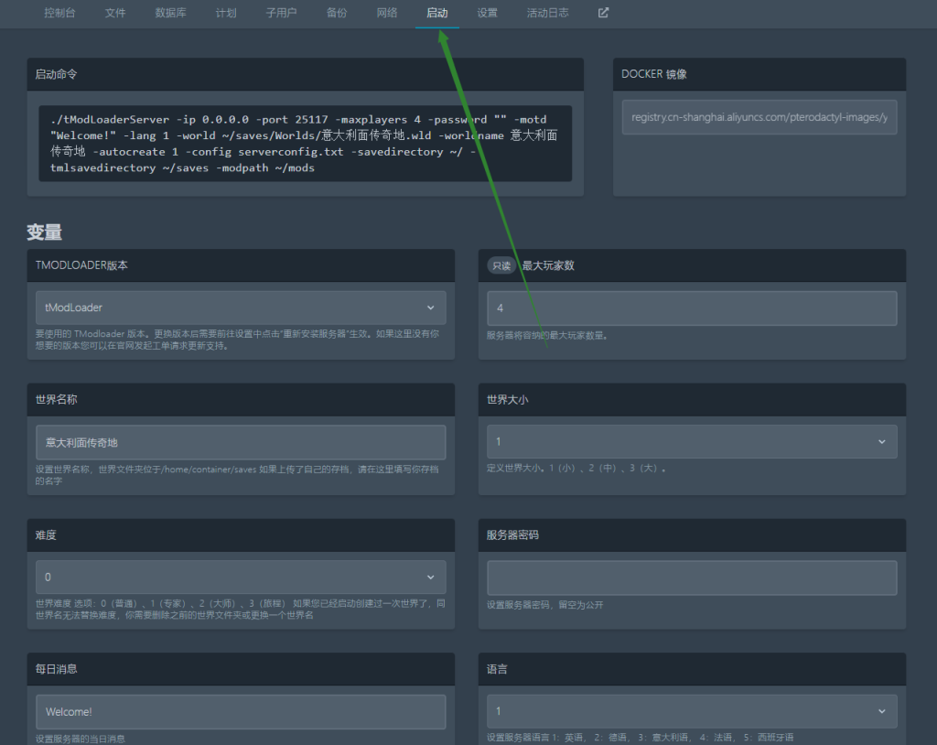Open the 语言 dropdown

[692, 711]
